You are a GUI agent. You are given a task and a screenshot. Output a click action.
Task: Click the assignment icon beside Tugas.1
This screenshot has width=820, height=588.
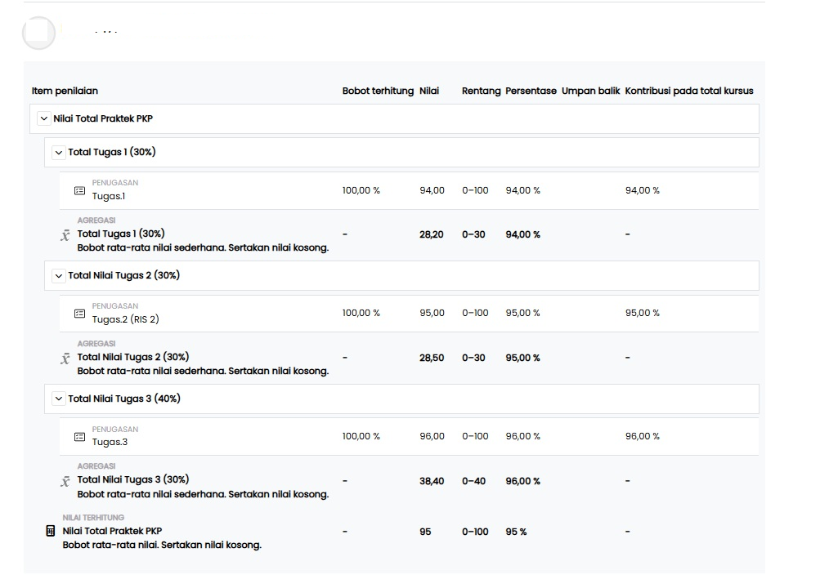tap(79, 191)
